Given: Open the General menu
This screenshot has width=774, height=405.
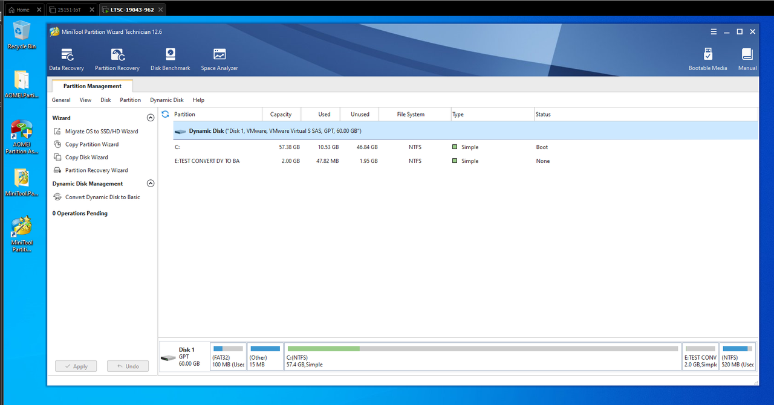Looking at the screenshot, I should [61, 100].
